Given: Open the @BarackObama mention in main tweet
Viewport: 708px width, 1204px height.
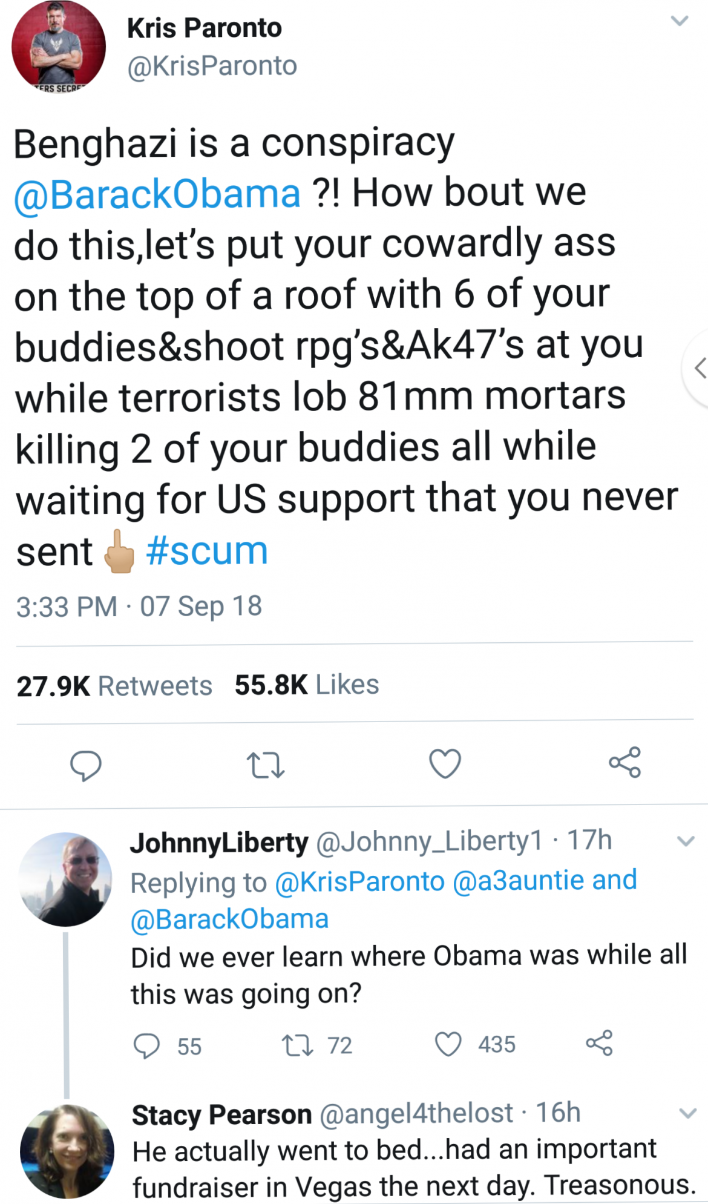Looking at the screenshot, I should [x=157, y=194].
